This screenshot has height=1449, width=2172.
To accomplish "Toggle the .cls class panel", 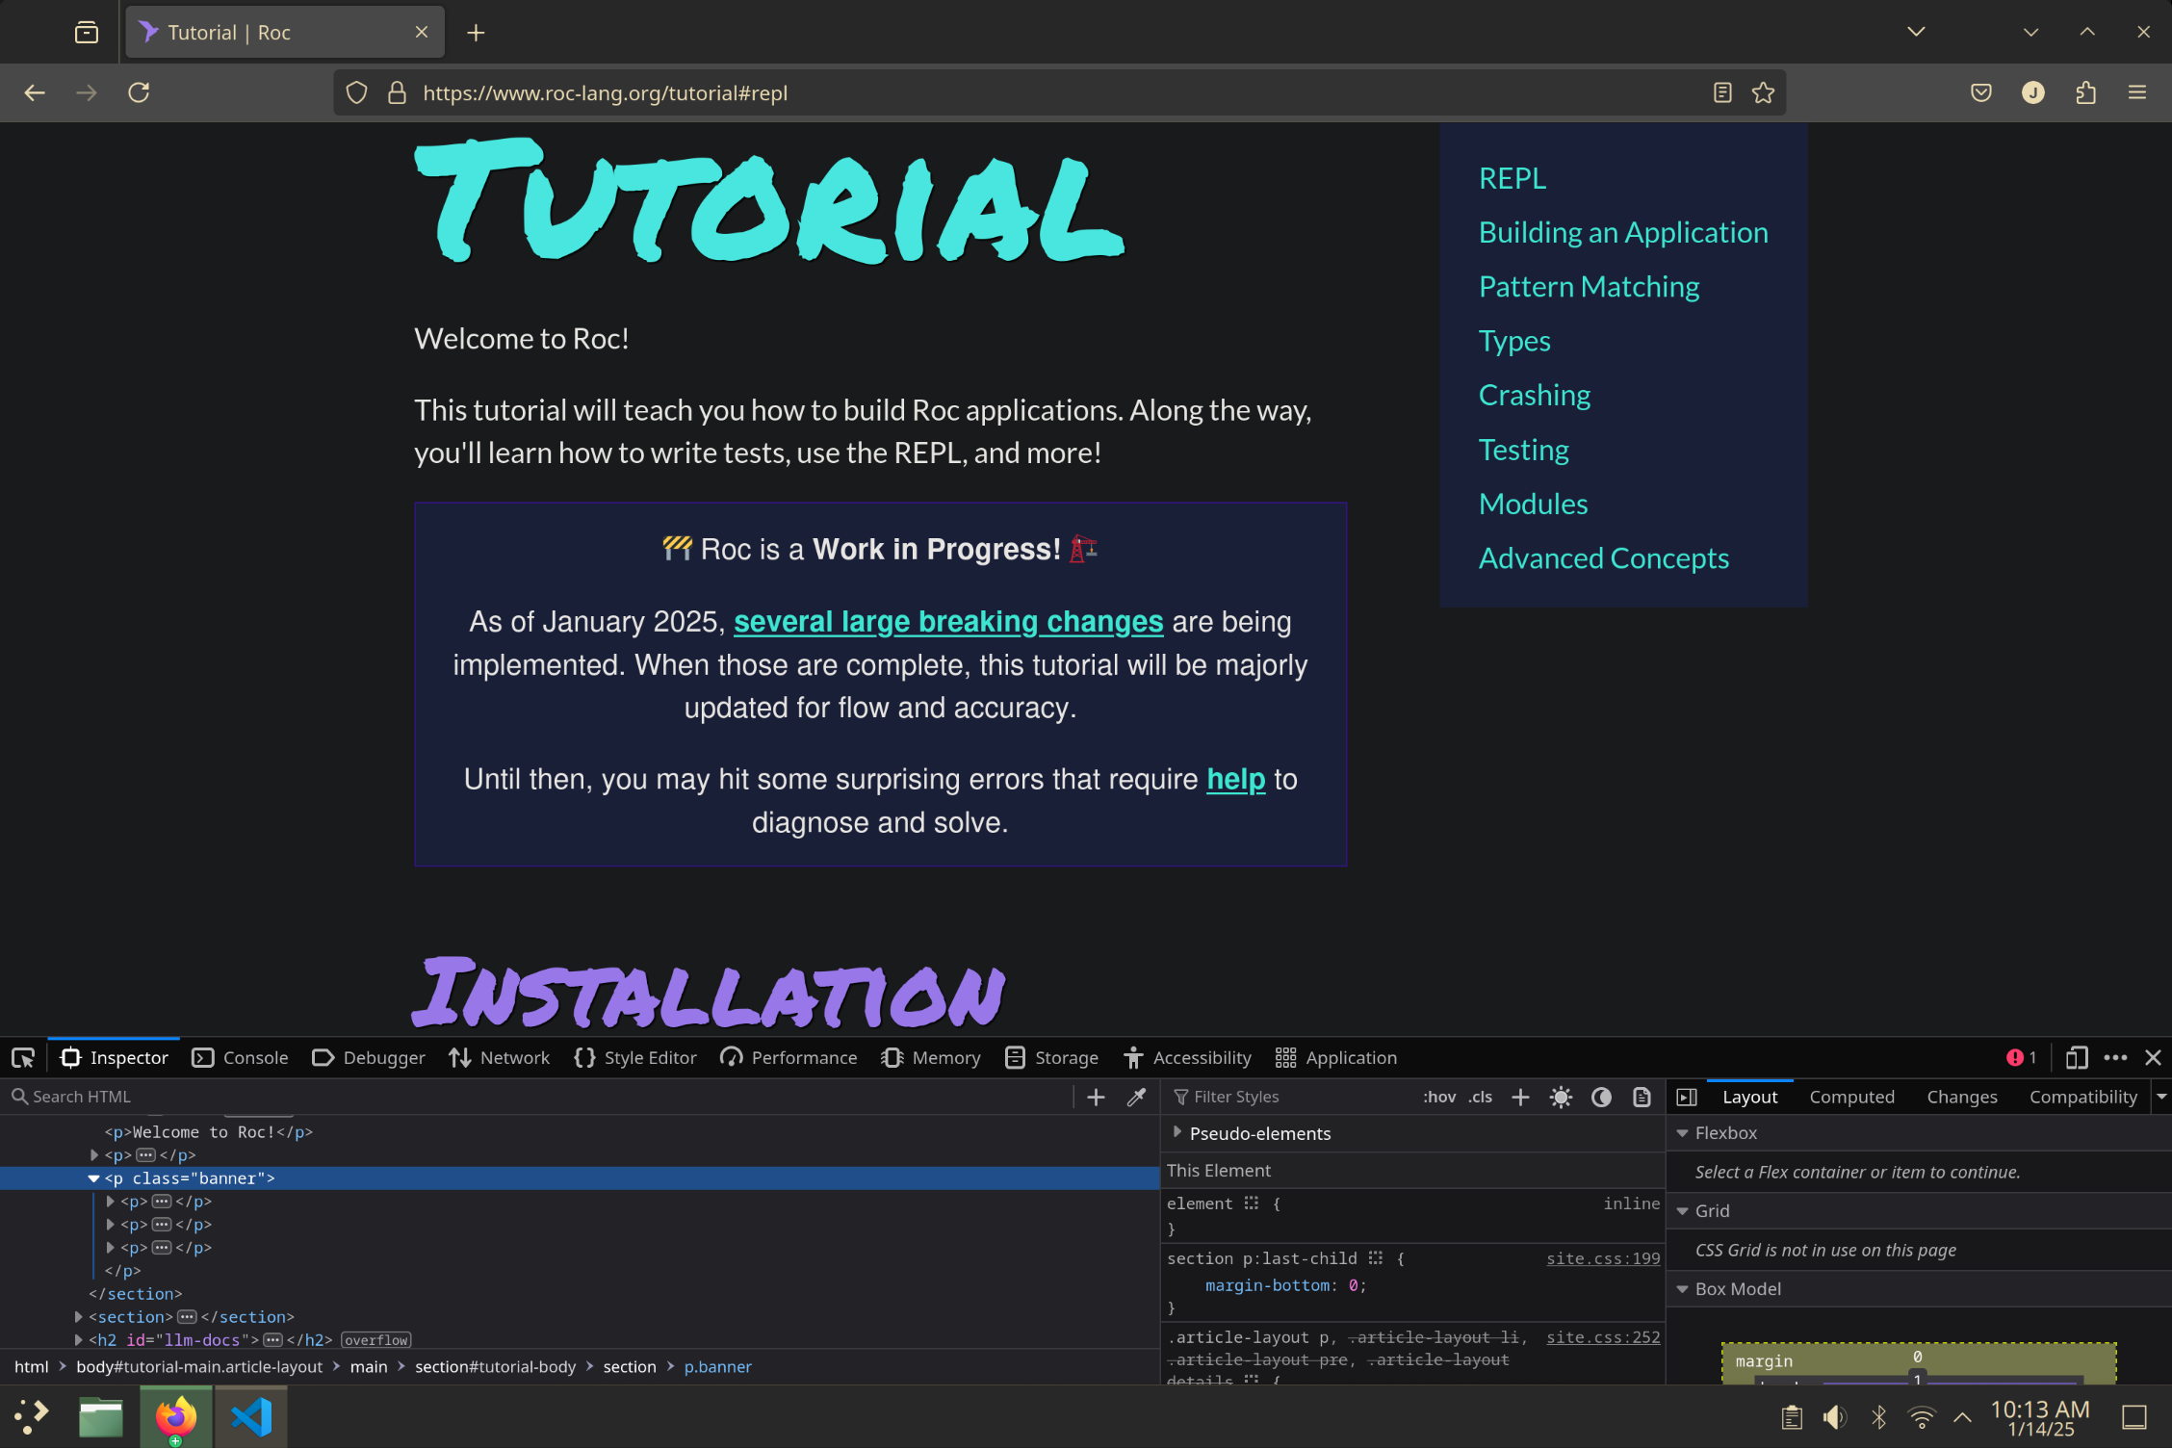I will [1480, 1098].
